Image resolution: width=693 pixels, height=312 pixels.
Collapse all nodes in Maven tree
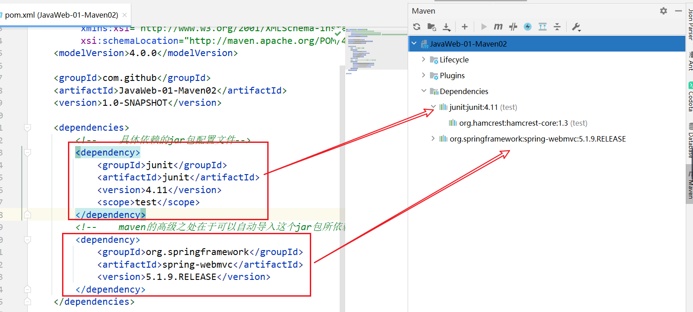[557, 27]
